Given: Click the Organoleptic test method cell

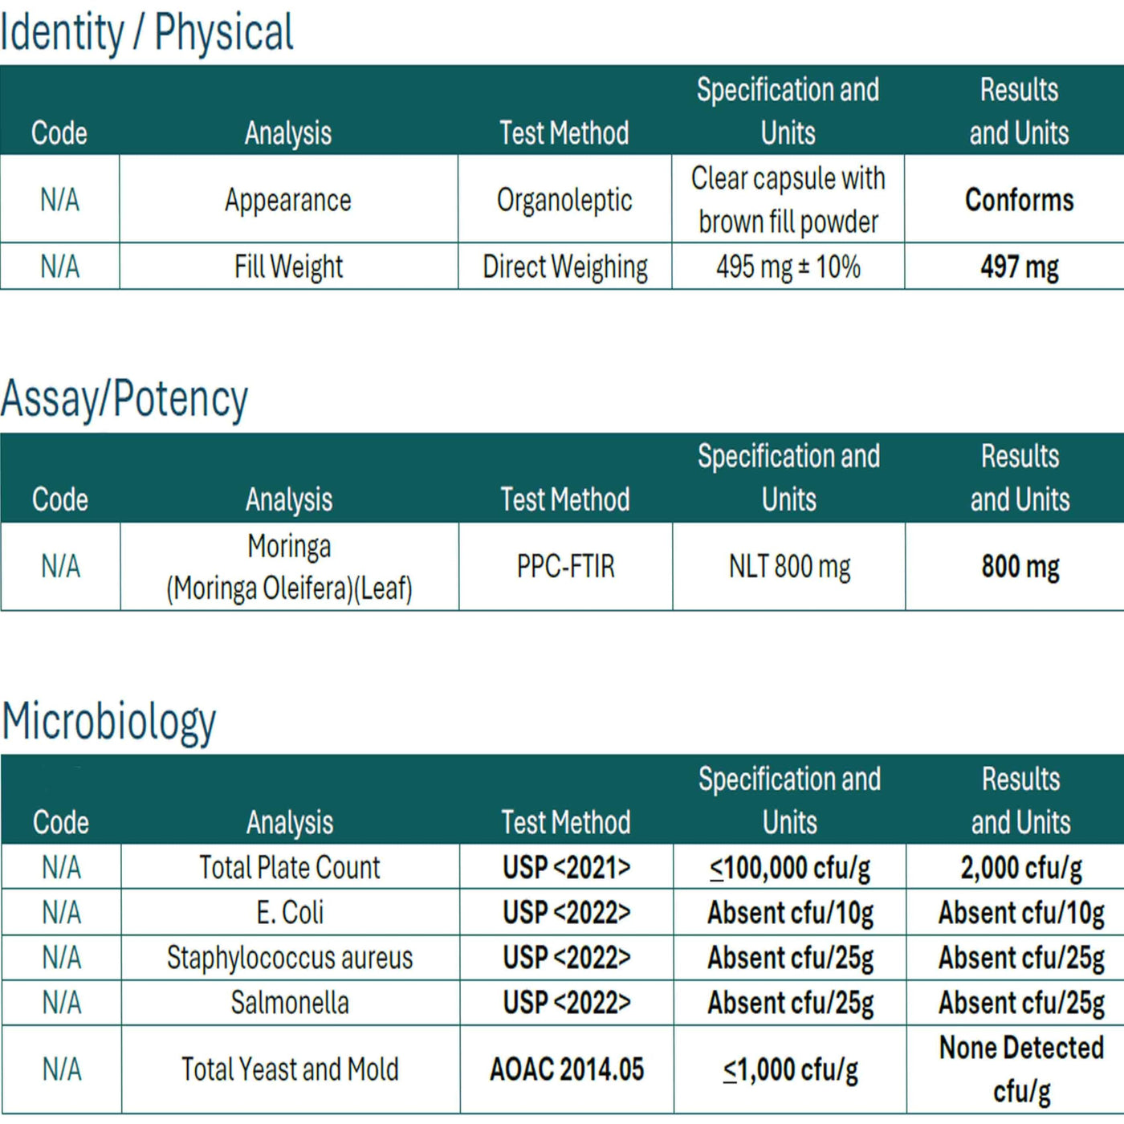Looking at the screenshot, I should [x=564, y=199].
